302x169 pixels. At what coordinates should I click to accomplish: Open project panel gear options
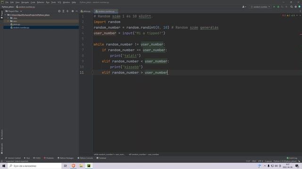pos(73,11)
